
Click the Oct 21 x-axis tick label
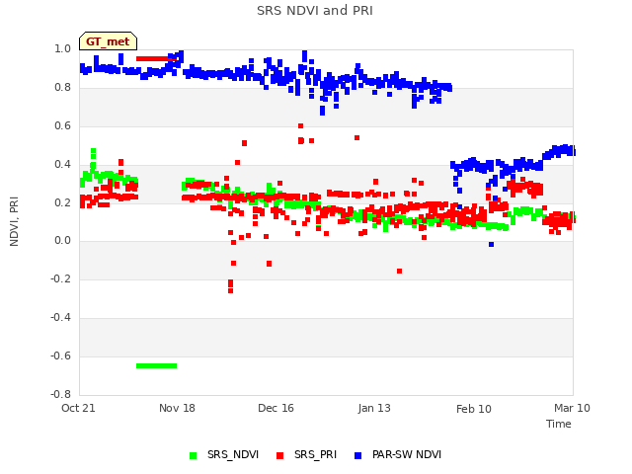pos(78,408)
